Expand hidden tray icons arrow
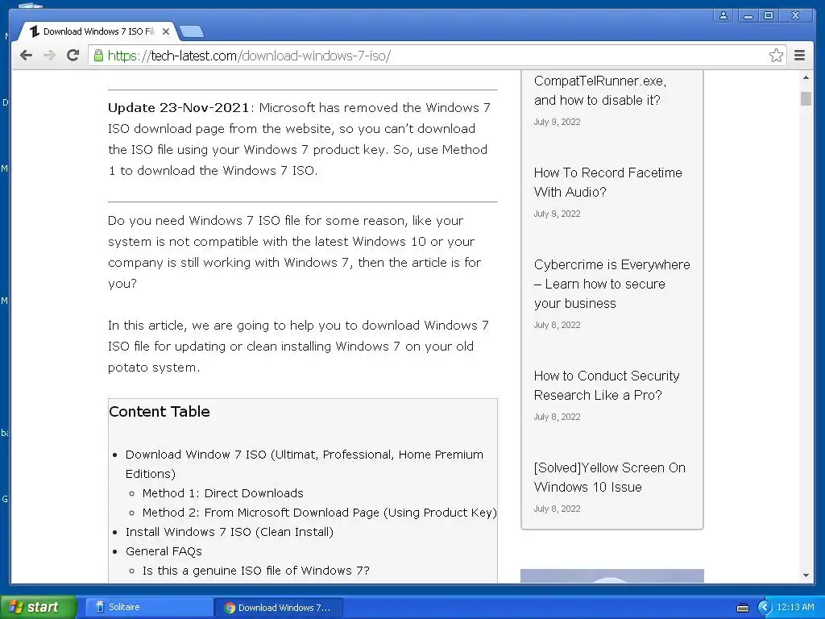The image size is (825, 619). click(x=764, y=608)
